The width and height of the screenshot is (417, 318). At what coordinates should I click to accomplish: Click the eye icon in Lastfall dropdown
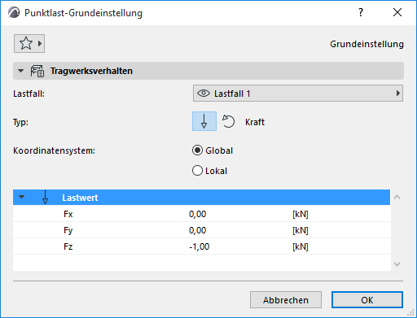(204, 94)
